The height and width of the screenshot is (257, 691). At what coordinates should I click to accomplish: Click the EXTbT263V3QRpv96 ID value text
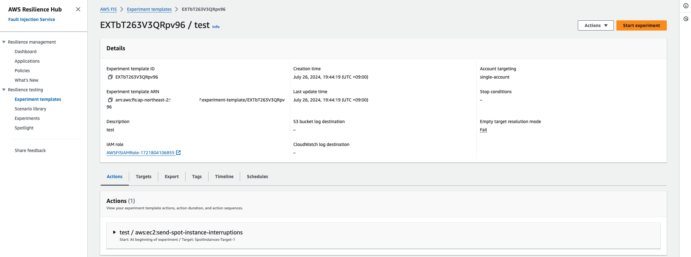click(137, 77)
